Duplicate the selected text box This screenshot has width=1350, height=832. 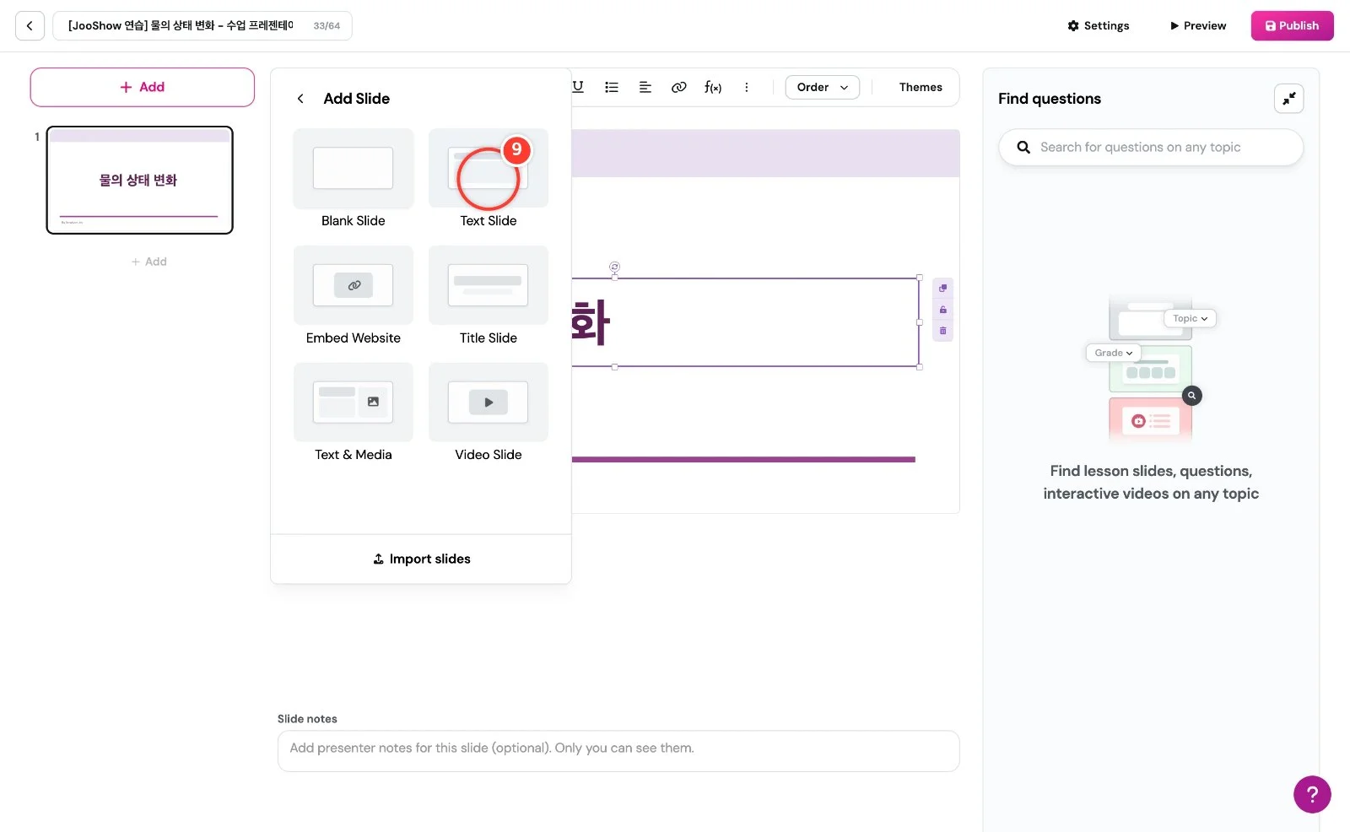click(943, 289)
